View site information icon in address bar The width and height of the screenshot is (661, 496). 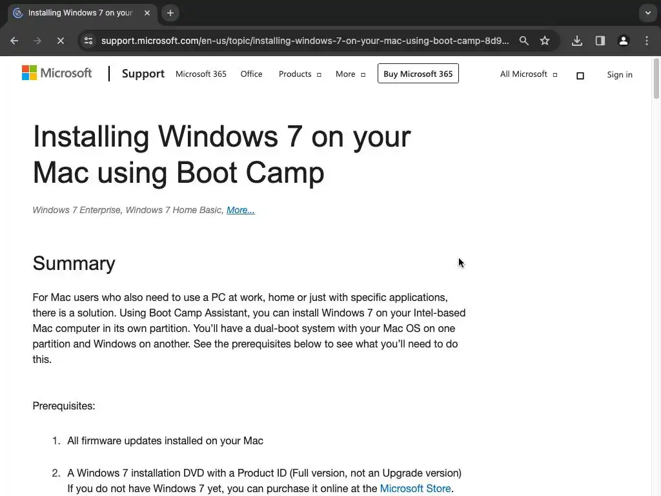coord(88,41)
